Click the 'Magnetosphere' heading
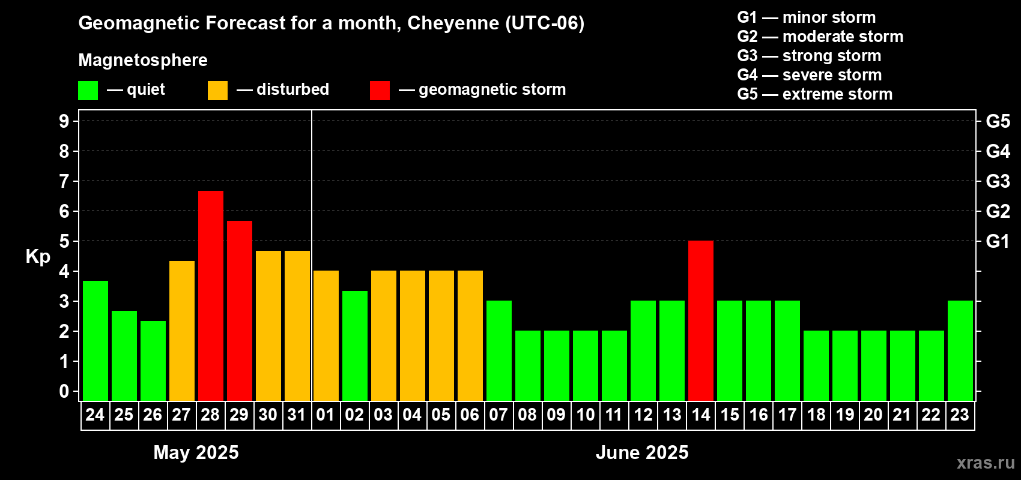The image size is (1021, 480). (x=143, y=61)
